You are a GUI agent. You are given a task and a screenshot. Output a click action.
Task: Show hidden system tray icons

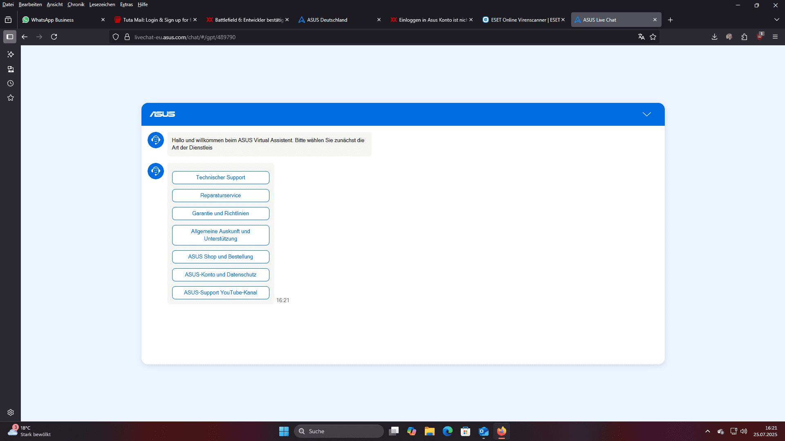(x=707, y=431)
